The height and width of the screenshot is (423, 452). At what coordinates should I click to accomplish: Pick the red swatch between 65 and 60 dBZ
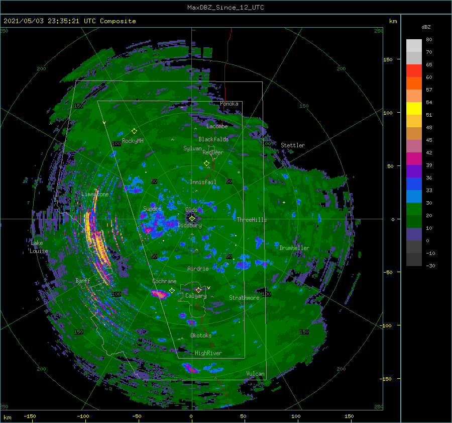(x=414, y=71)
